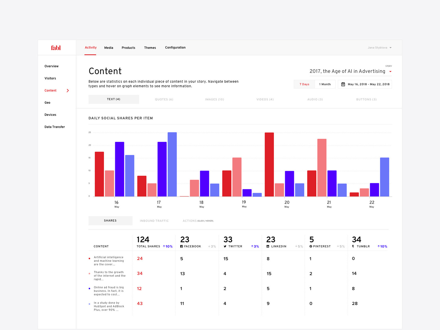
Task: Select the VIDEOS (4) content tab
Action: click(265, 100)
